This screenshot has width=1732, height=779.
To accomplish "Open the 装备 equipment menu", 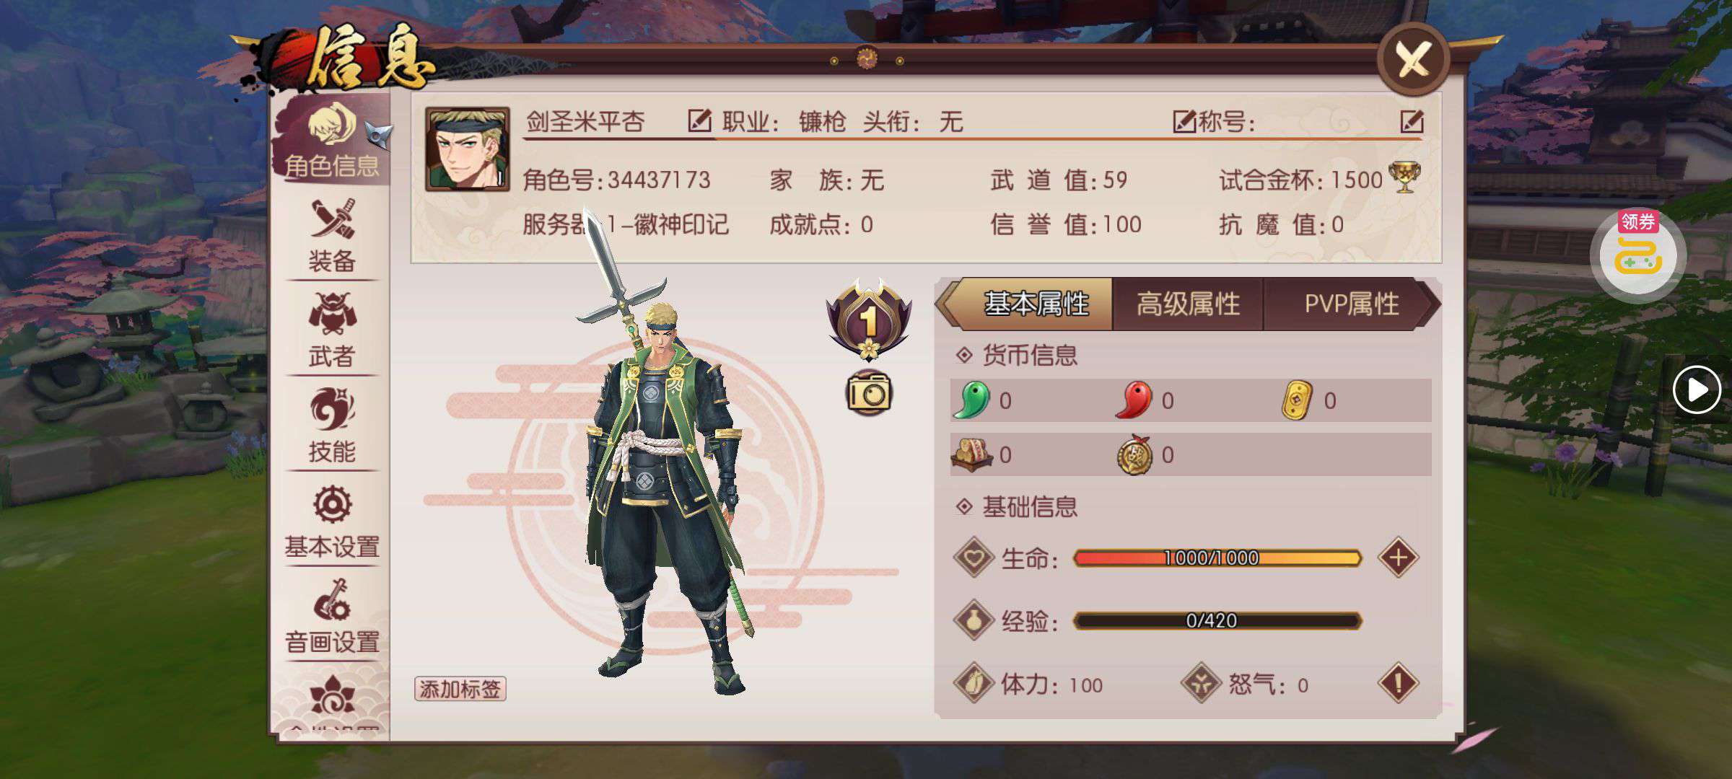I will [332, 236].
